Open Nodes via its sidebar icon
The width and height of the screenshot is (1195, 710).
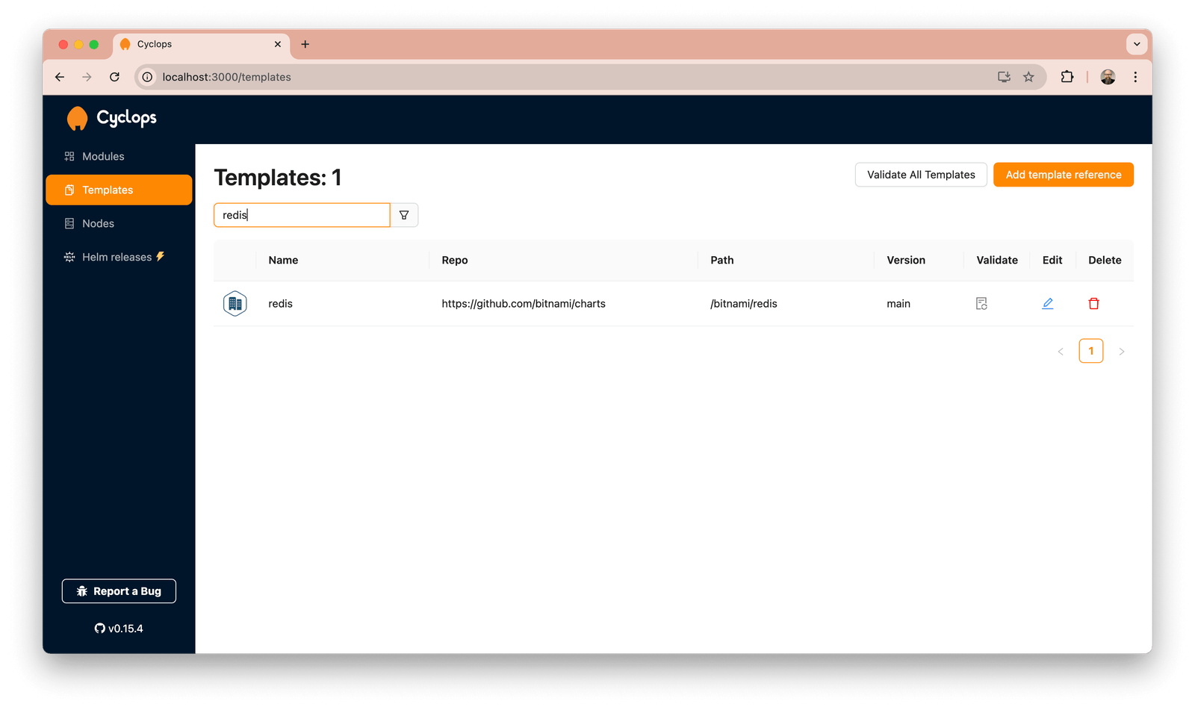tap(69, 223)
